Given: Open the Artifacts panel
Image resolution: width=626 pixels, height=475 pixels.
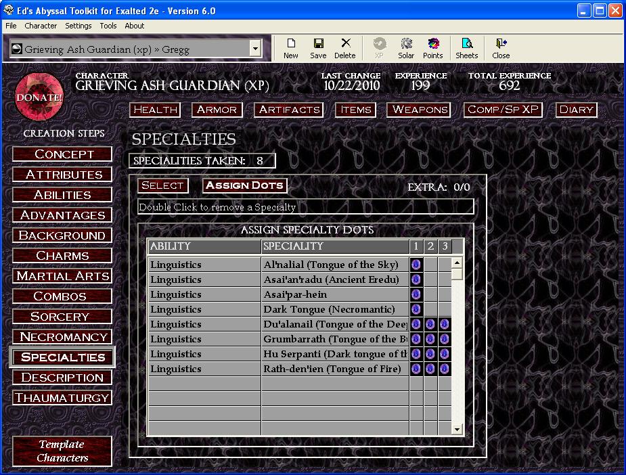Looking at the screenshot, I should point(289,110).
